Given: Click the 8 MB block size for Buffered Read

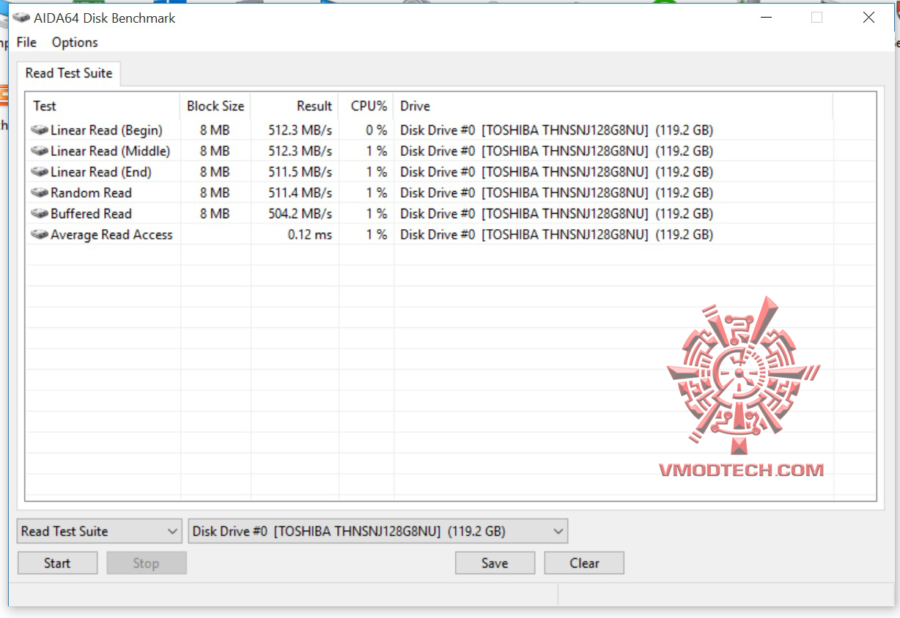Looking at the screenshot, I should click(x=215, y=214).
